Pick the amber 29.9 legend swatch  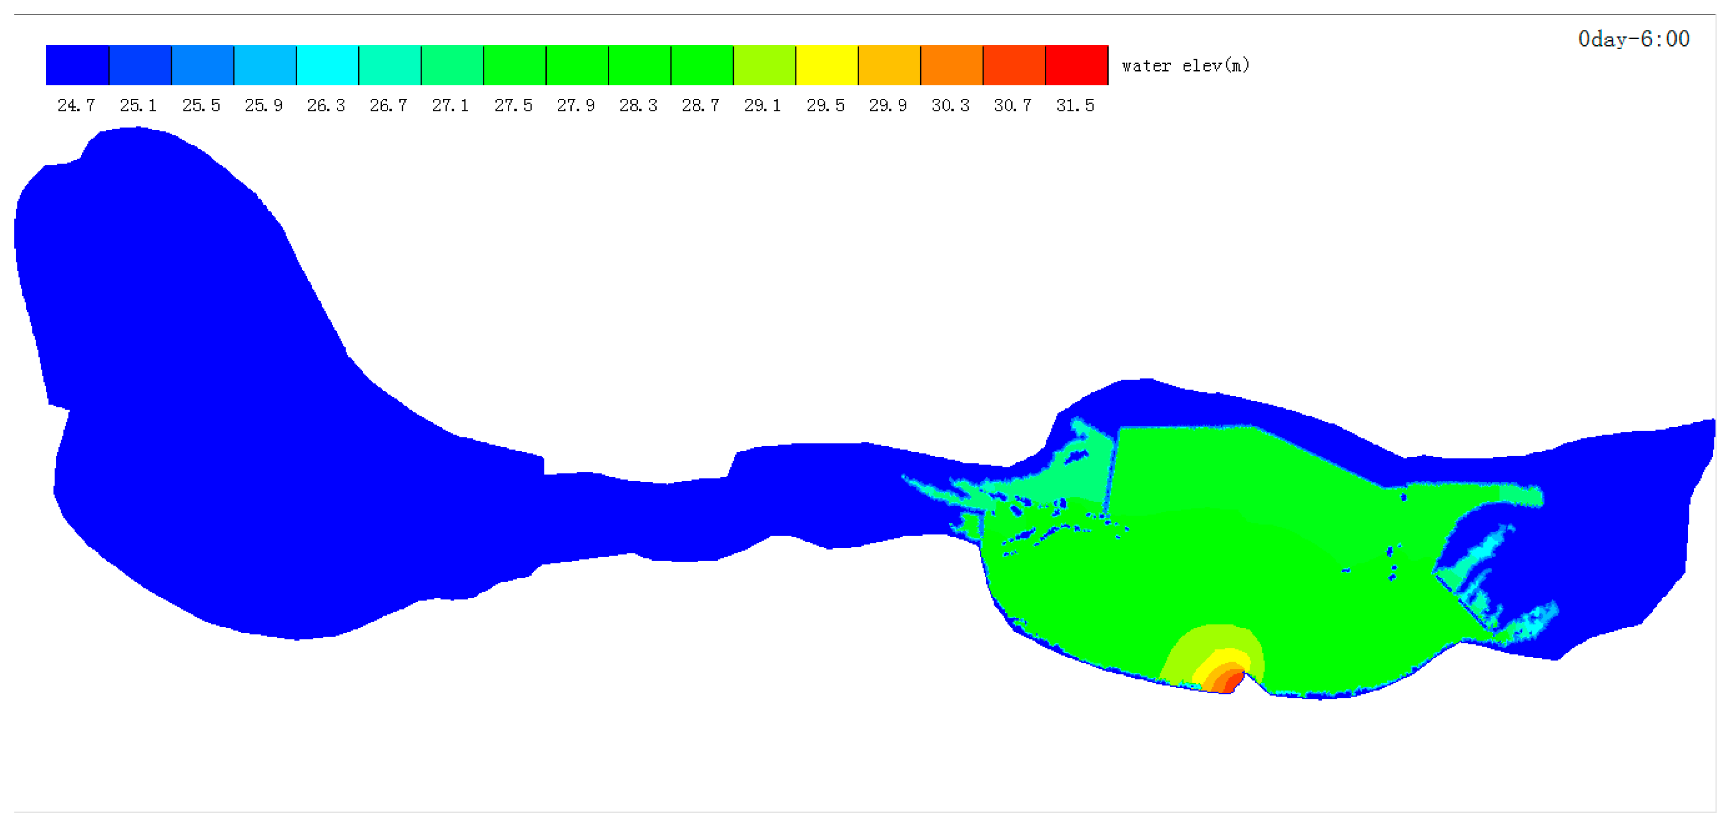pyautogui.click(x=889, y=65)
